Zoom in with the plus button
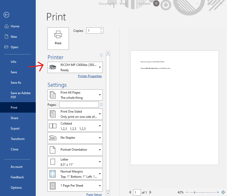The width and height of the screenshot is (227, 196). 218,192
